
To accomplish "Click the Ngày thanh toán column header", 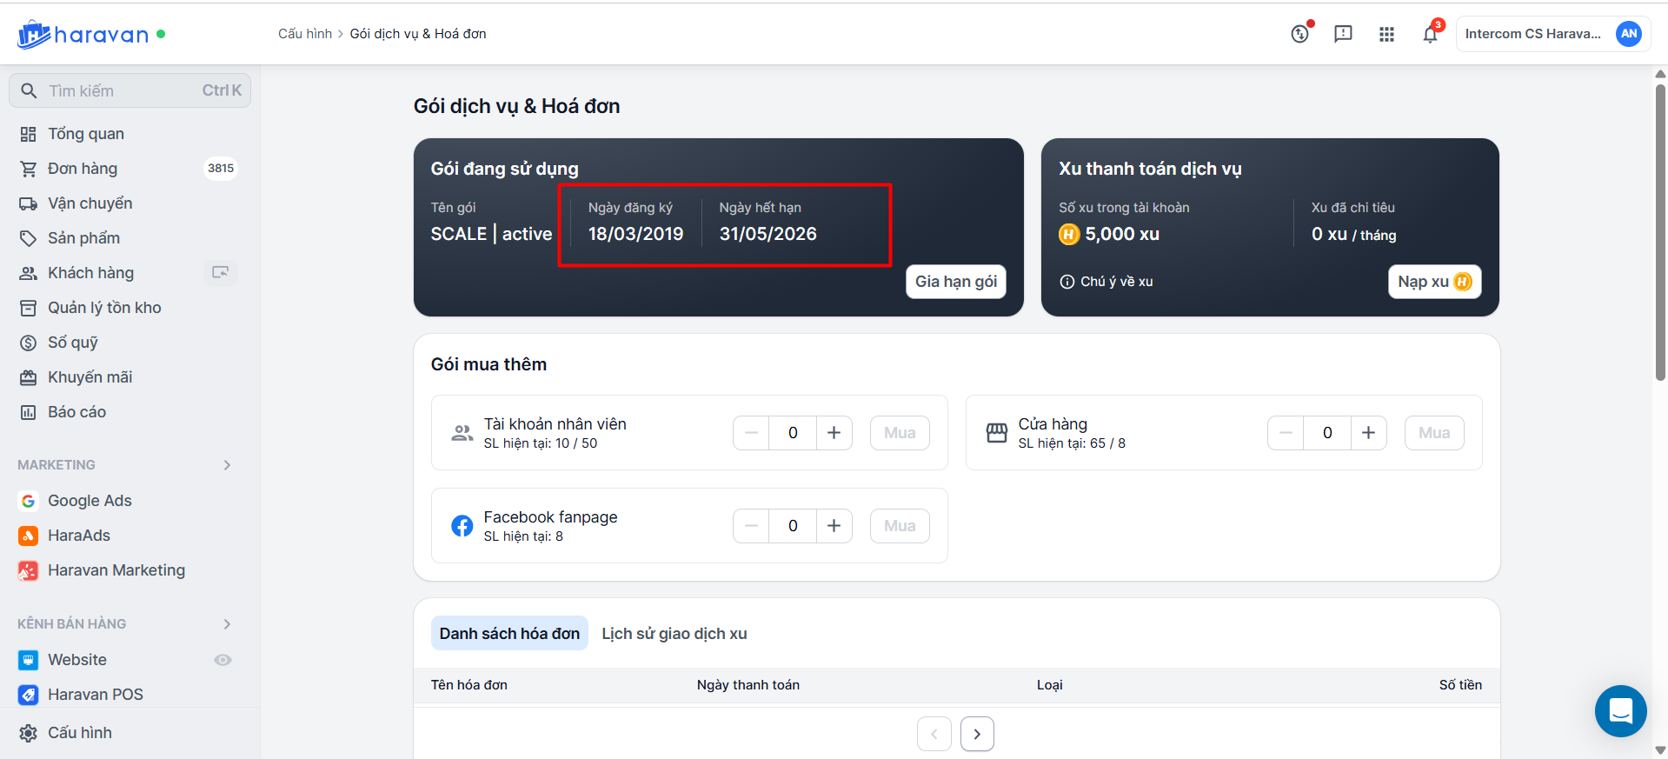I will point(748,685).
